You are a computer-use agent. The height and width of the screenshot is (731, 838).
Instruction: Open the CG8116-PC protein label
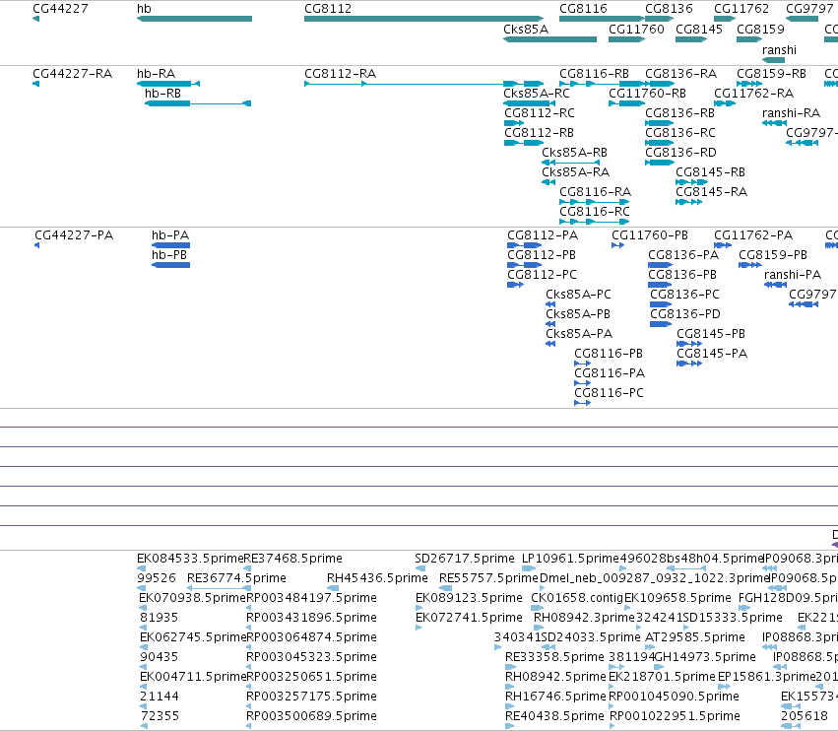[609, 393]
